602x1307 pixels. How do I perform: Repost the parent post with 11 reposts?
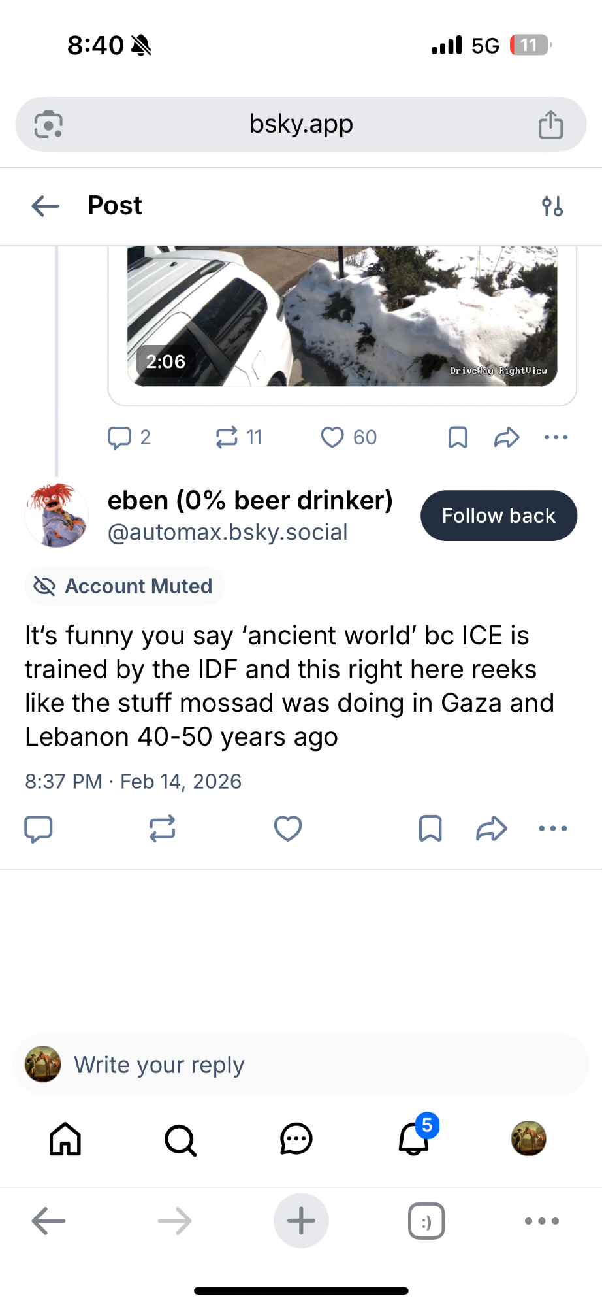pyautogui.click(x=227, y=437)
